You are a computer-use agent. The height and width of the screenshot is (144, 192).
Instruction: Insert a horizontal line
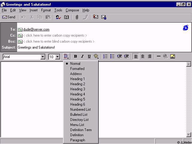[159, 56]
